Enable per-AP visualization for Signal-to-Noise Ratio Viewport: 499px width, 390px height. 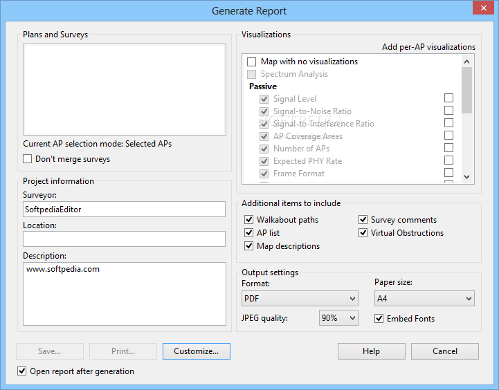[448, 111]
